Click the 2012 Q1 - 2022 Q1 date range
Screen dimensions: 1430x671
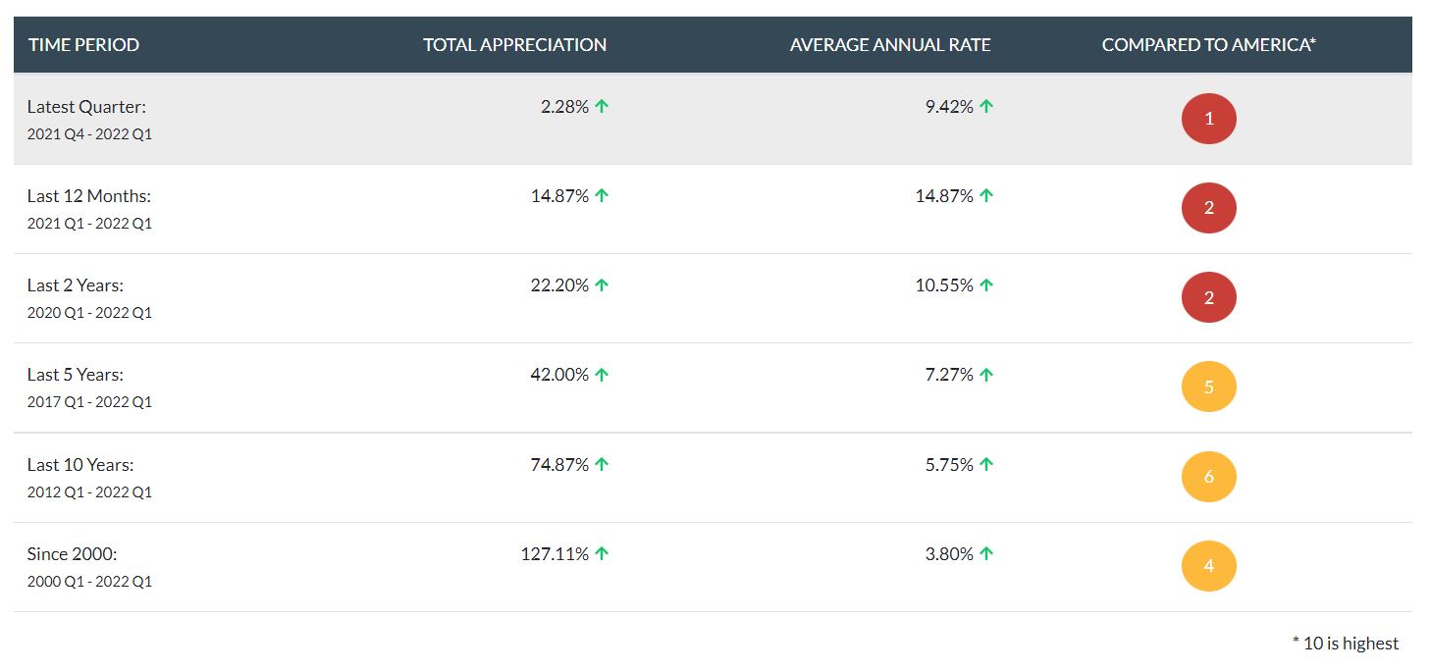[89, 492]
